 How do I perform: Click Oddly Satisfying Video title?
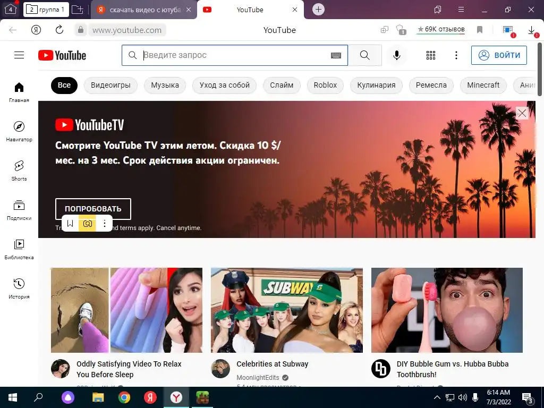(x=129, y=369)
